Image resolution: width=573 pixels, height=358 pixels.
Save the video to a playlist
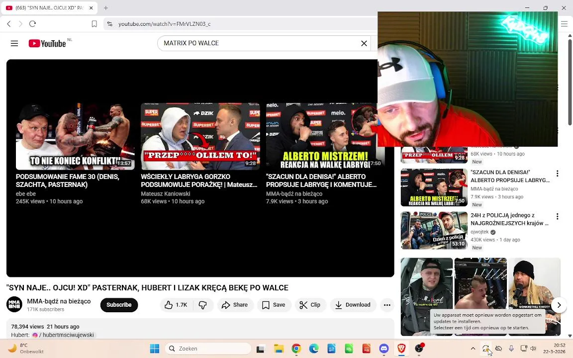274,305
